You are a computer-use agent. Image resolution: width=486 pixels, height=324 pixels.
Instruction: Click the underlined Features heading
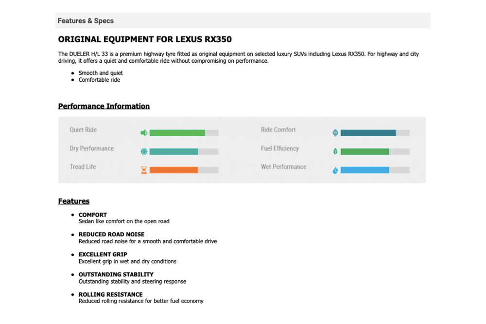click(x=74, y=201)
